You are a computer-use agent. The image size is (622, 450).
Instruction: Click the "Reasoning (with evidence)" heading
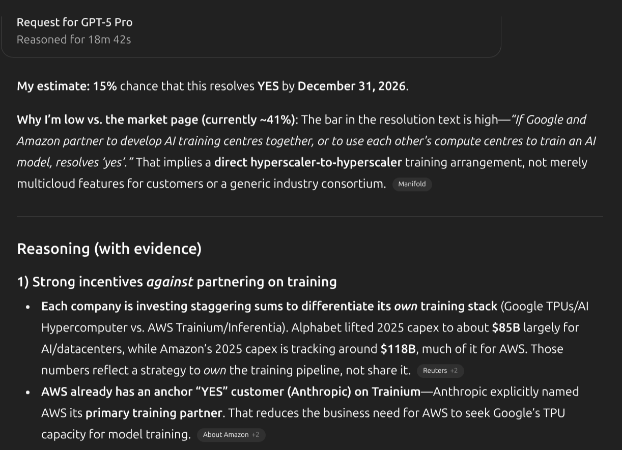(x=109, y=249)
